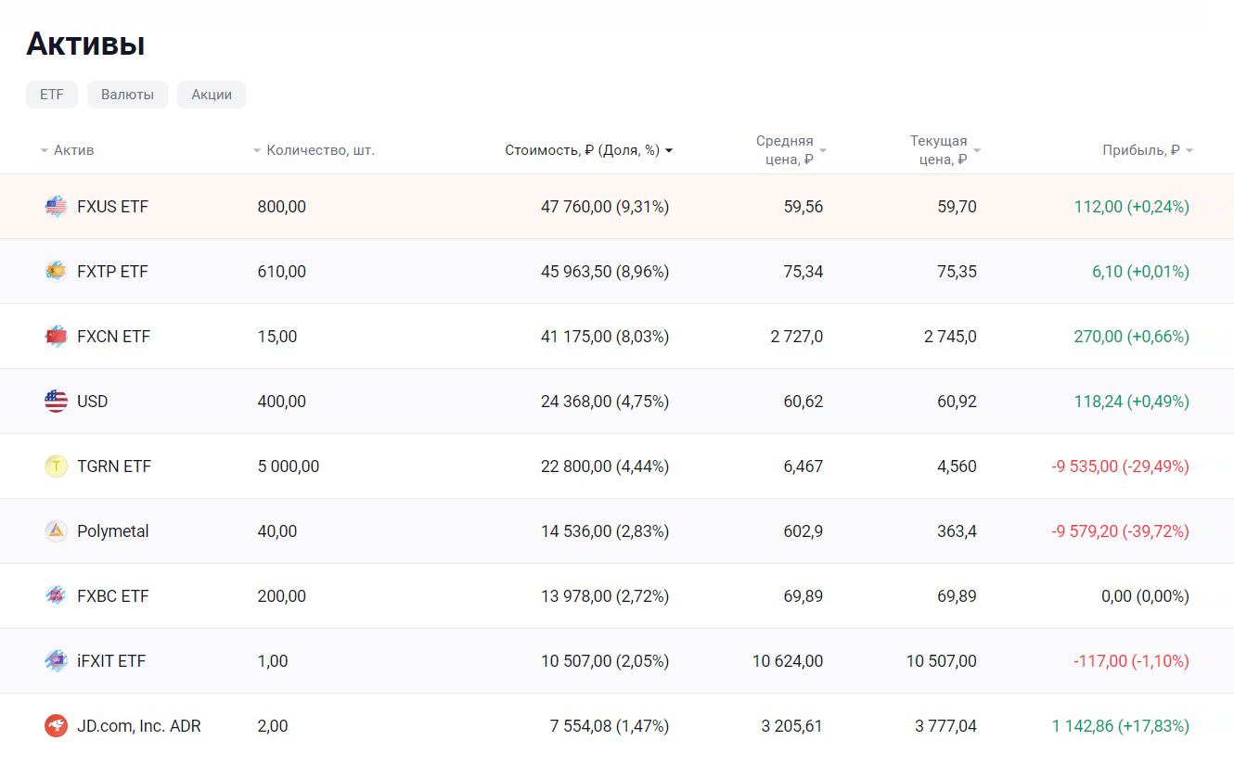Select the 5 000,00 quantity cell

point(289,466)
